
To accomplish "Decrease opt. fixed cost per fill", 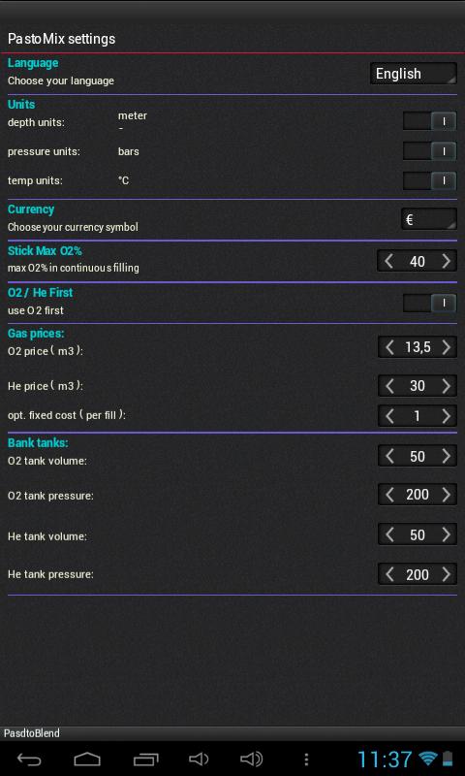I will click(389, 416).
